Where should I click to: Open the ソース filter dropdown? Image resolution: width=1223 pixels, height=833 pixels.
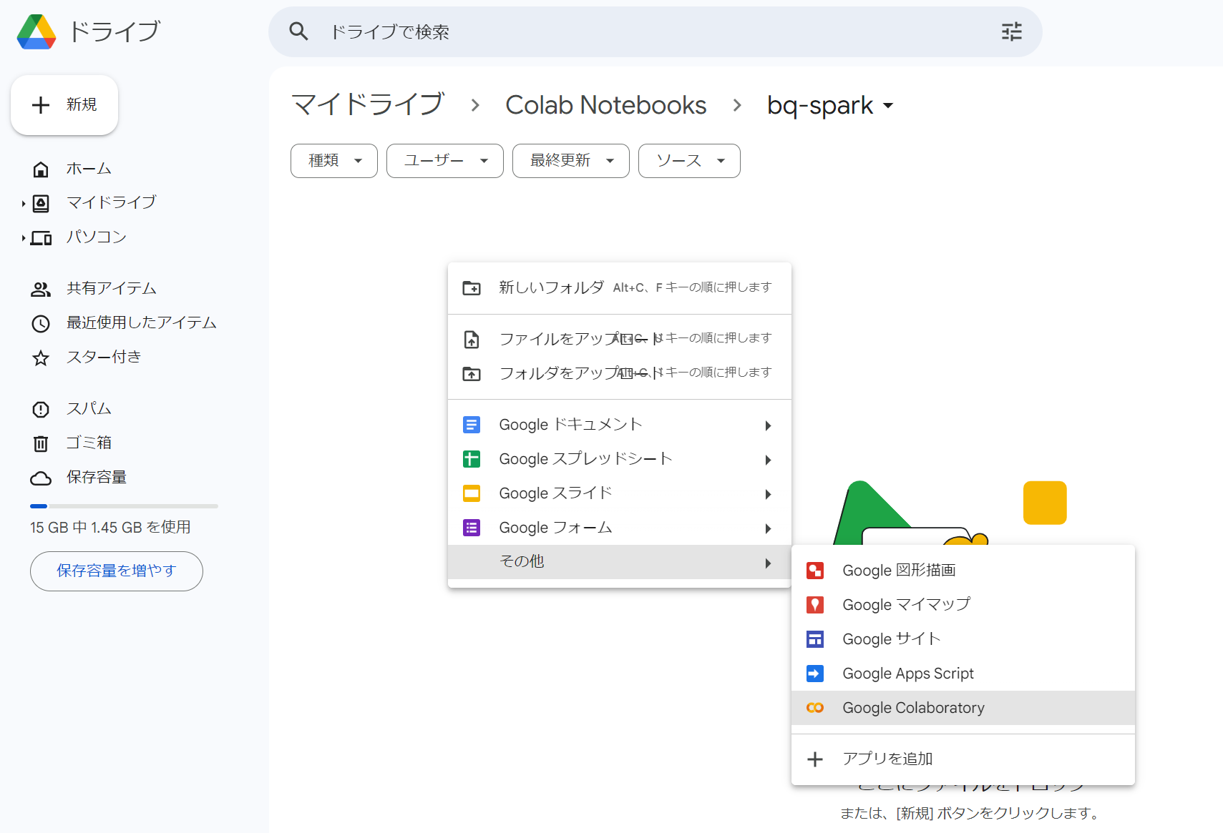[689, 161]
